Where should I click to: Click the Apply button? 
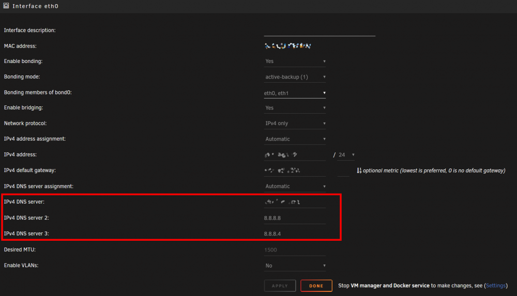pos(280,286)
